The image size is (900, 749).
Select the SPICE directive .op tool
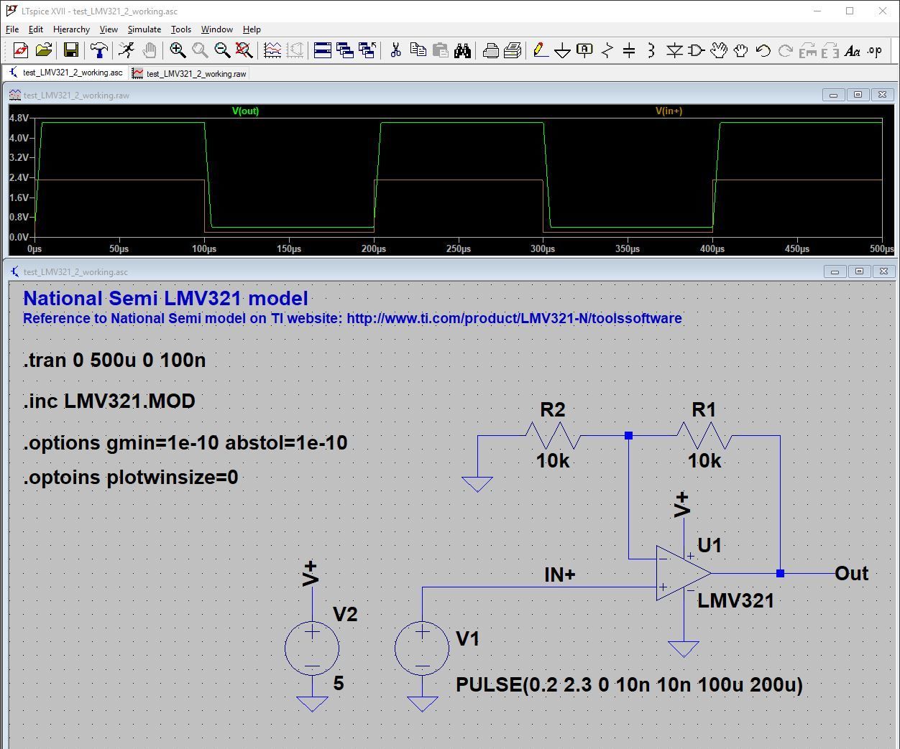tap(874, 50)
